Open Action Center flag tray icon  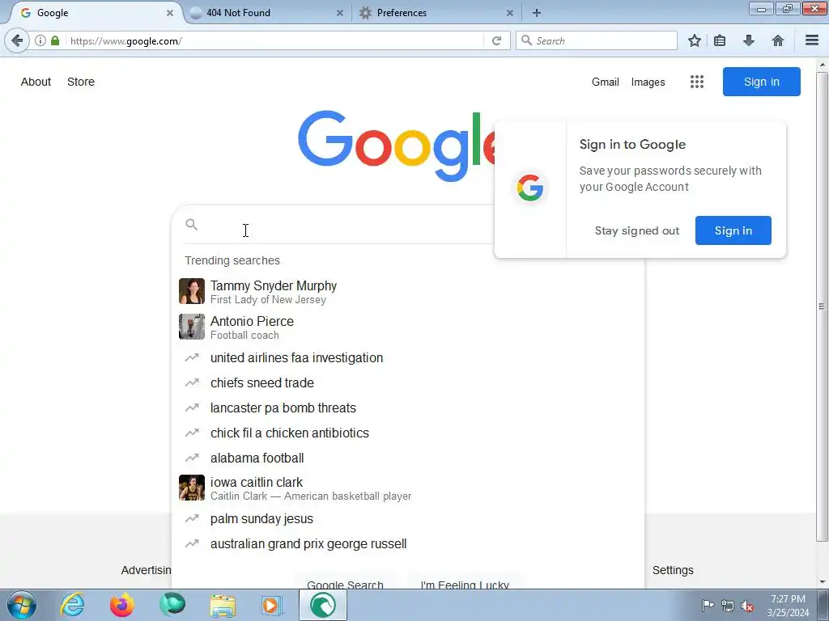[708, 605]
